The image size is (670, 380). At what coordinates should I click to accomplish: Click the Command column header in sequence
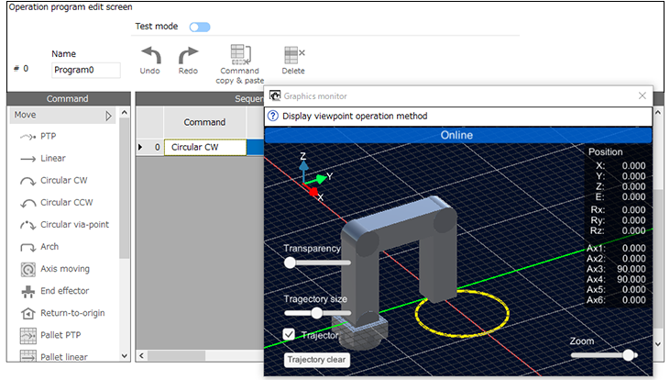204,122
